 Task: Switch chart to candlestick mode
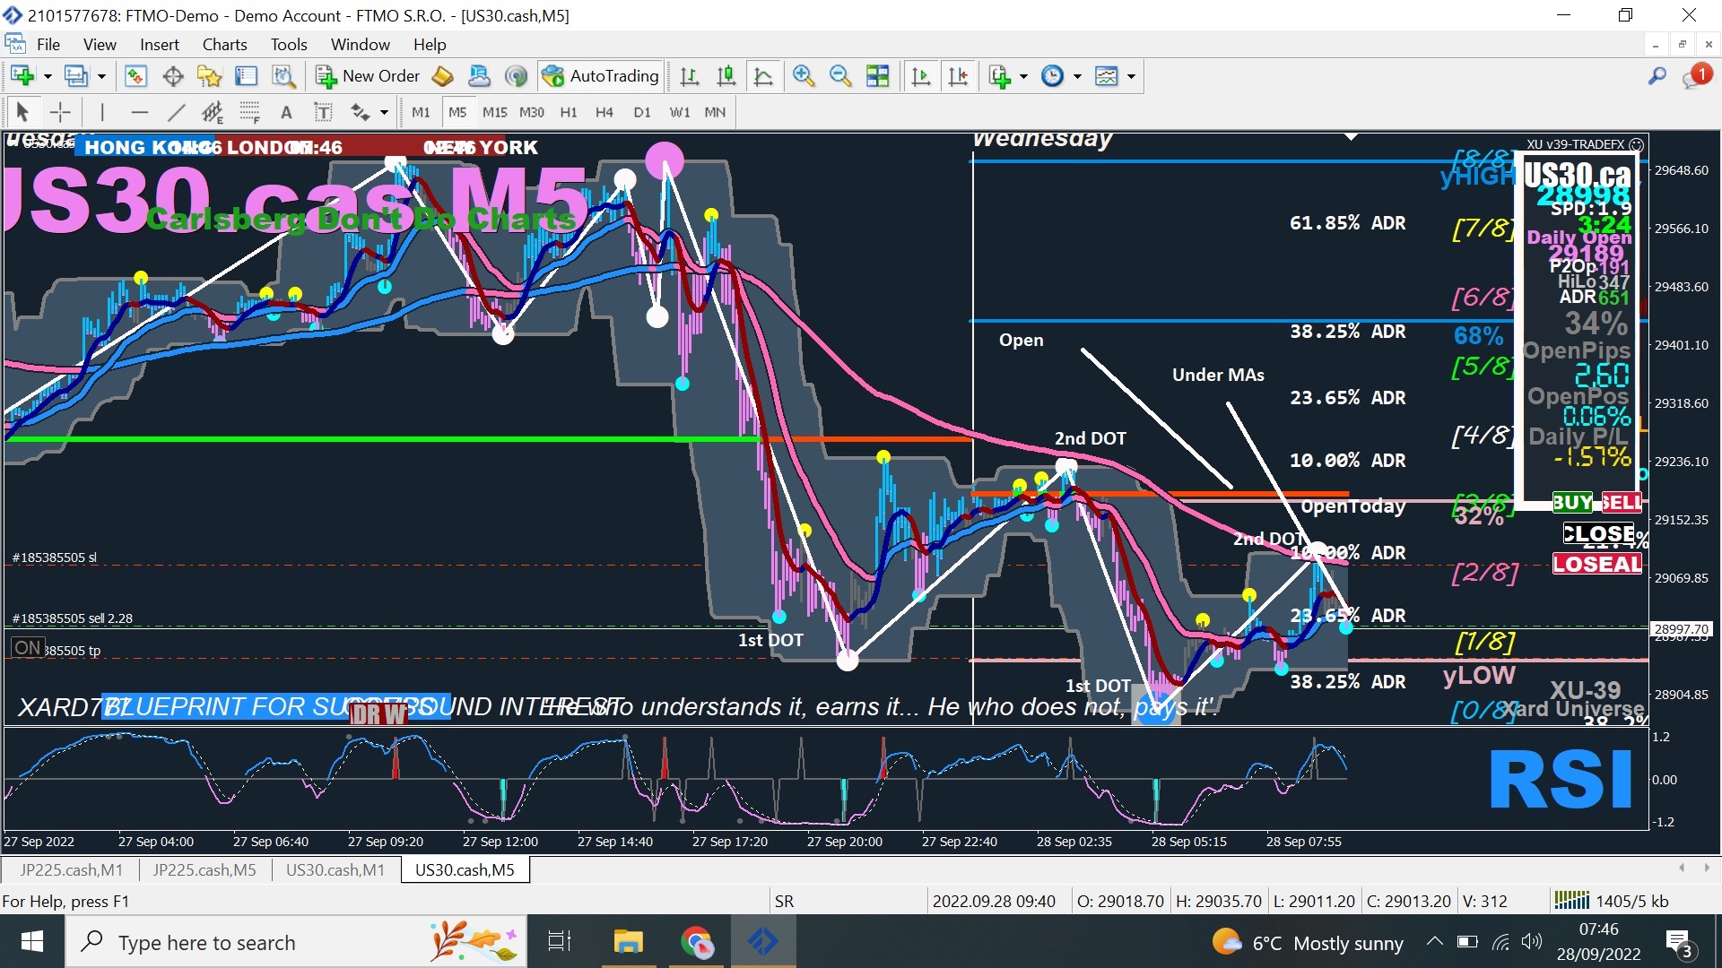(x=726, y=76)
